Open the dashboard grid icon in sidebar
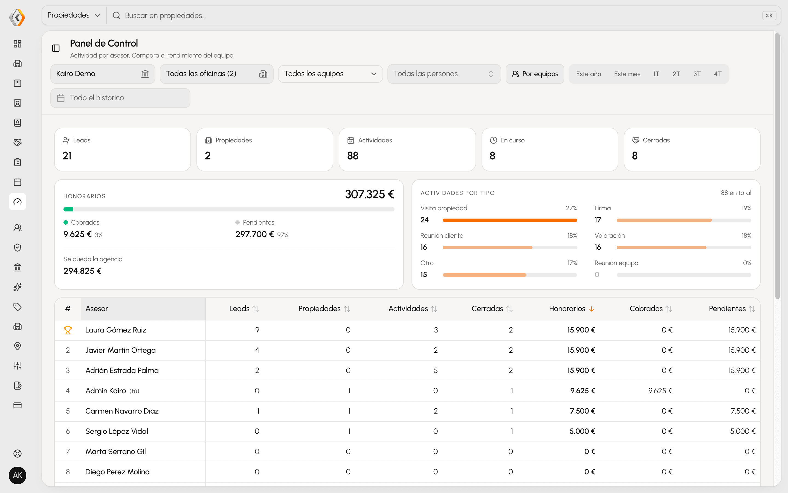The height and width of the screenshot is (493, 788). click(x=18, y=44)
